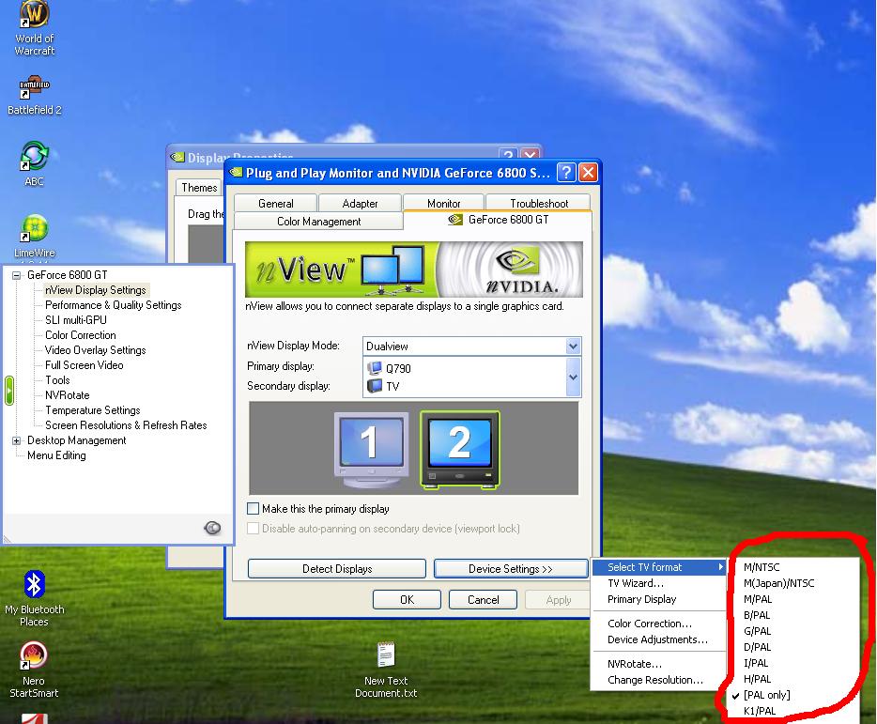Expand Desktop Management tree node
The height and width of the screenshot is (724, 877).
click(16, 440)
